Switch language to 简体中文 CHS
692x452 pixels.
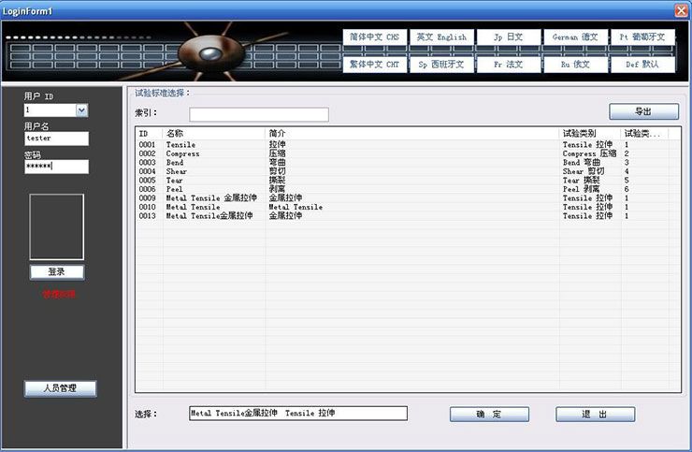(373, 37)
